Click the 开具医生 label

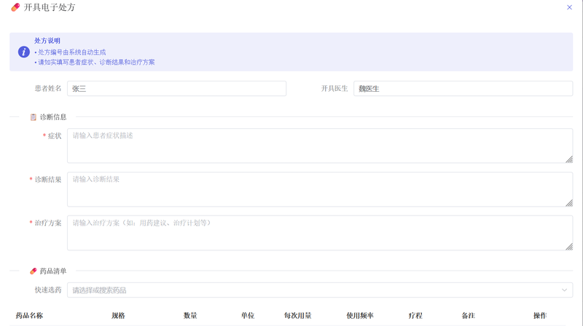click(334, 88)
